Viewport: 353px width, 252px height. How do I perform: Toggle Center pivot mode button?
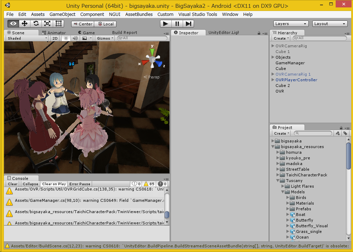tap(82, 24)
